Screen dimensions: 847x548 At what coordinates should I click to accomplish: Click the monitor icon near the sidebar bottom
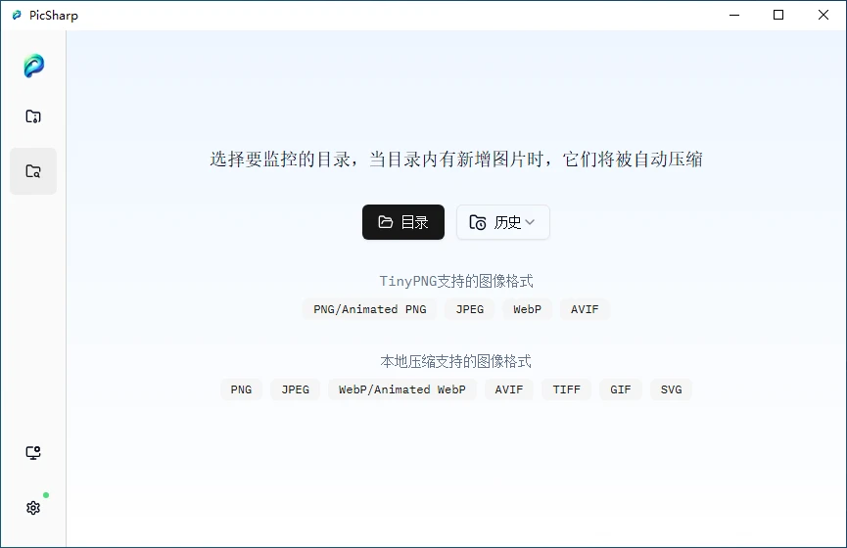pyautogui.click(x=33, y=453)
